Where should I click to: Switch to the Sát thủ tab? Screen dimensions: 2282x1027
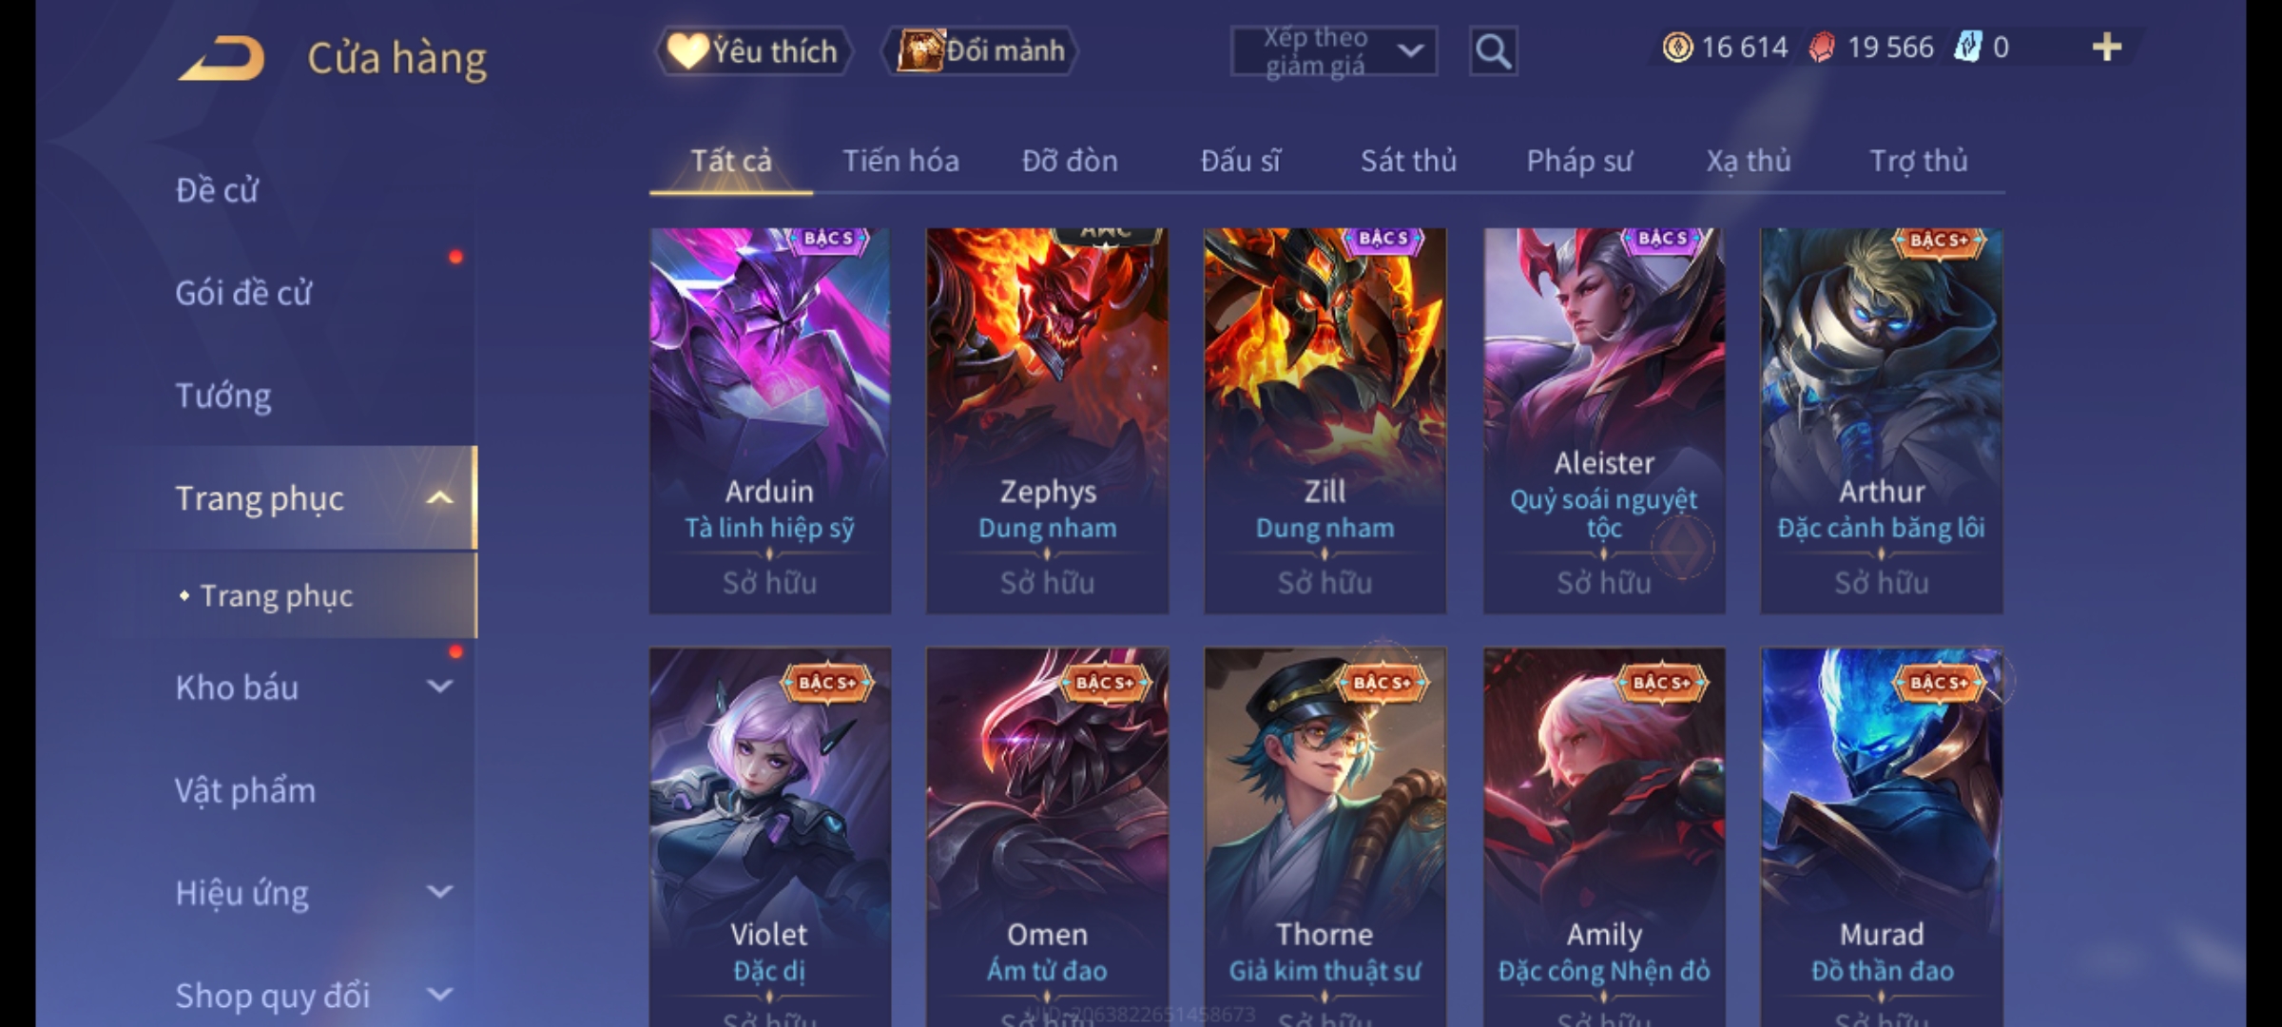pos(1408,161)
